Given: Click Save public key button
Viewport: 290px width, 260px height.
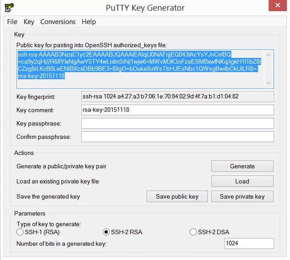Looking at the screenshot, I should [x=177, y=196].
